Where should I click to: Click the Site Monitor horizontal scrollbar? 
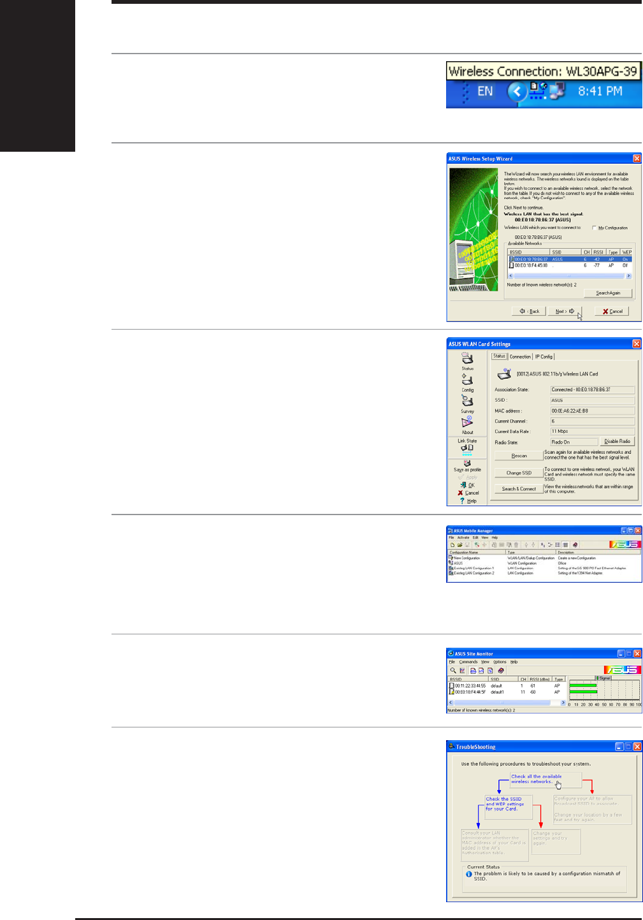[507, 703]
